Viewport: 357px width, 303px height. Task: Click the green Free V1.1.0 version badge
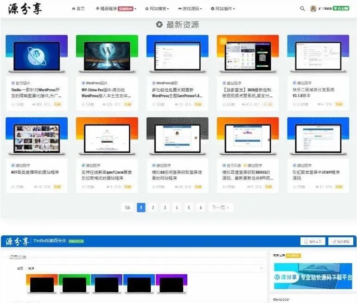point(76,241)
